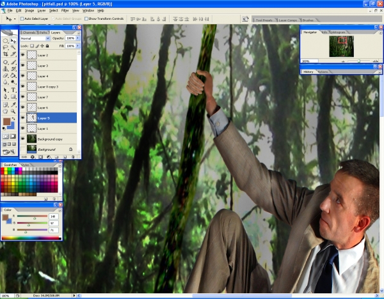Enable Quick Mask mode

tap(13, 136)
